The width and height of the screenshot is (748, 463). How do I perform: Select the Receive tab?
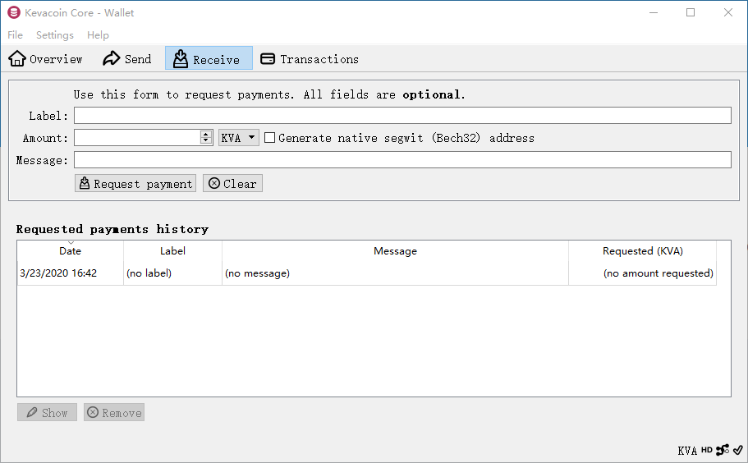[209, 58]
